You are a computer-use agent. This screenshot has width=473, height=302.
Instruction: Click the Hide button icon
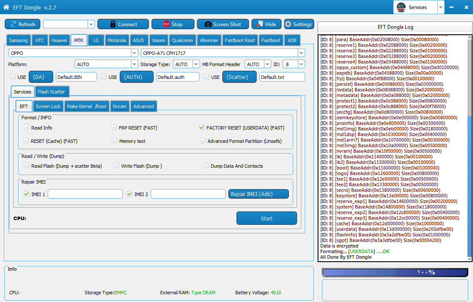pyautogui.click(x=260, y=24)
